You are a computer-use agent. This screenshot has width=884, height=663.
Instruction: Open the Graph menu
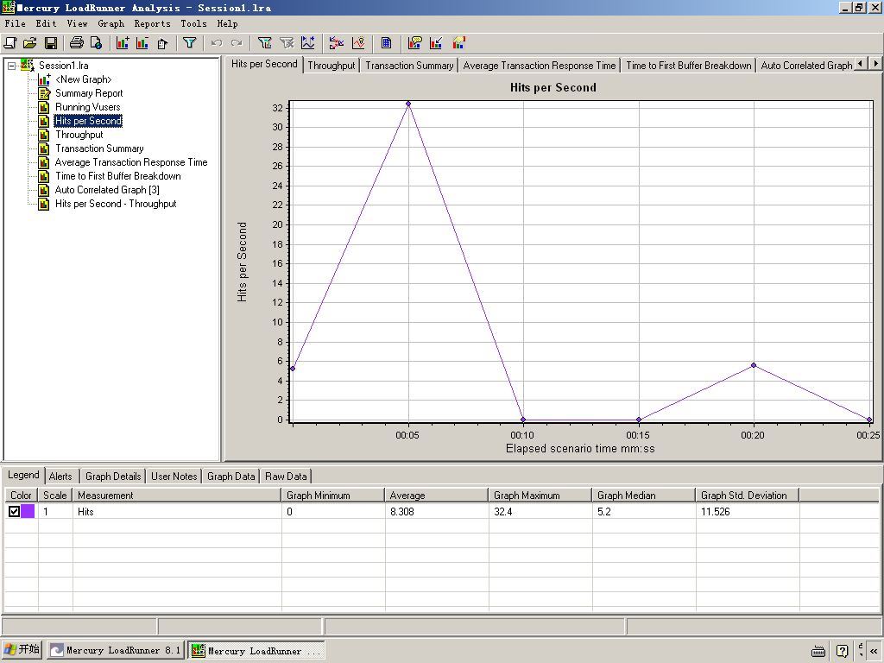point(110,23)
